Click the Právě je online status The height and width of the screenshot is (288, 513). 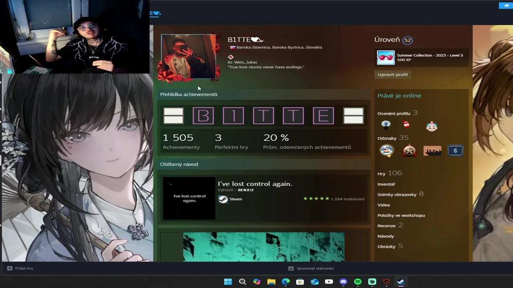399,96
